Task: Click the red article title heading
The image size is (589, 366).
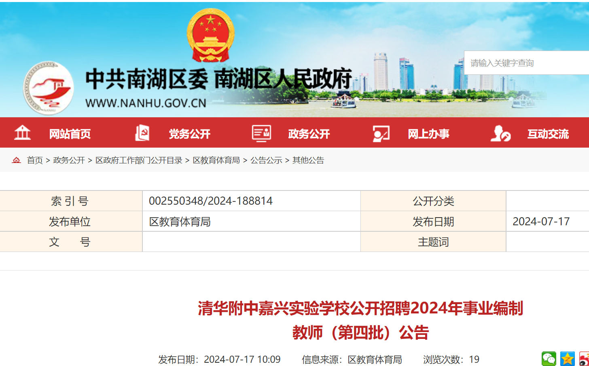Action: (x=360, y=320)
